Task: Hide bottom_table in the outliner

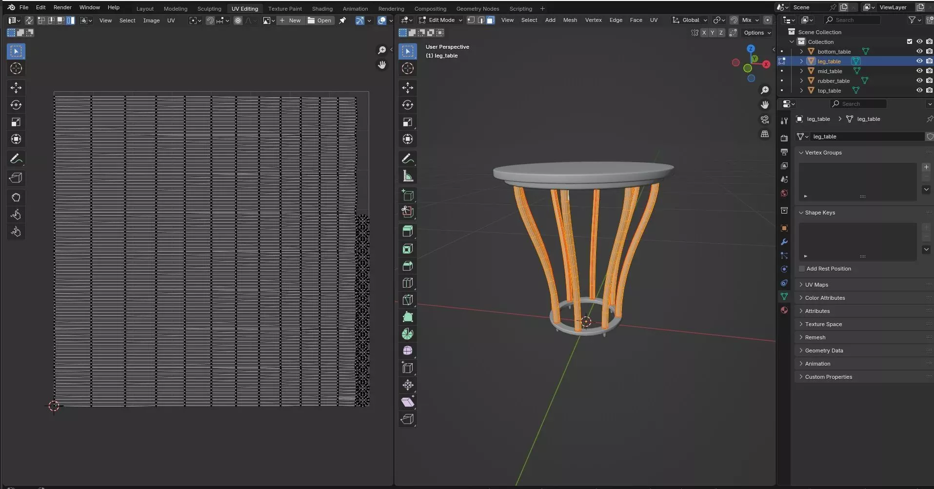Action: (919, 51)
